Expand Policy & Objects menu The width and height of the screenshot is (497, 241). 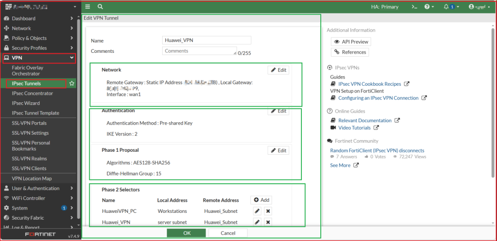tap(38, 38)
